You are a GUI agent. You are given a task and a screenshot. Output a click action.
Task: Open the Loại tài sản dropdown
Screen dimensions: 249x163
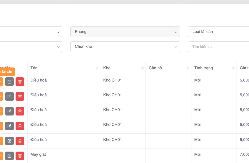218,32
